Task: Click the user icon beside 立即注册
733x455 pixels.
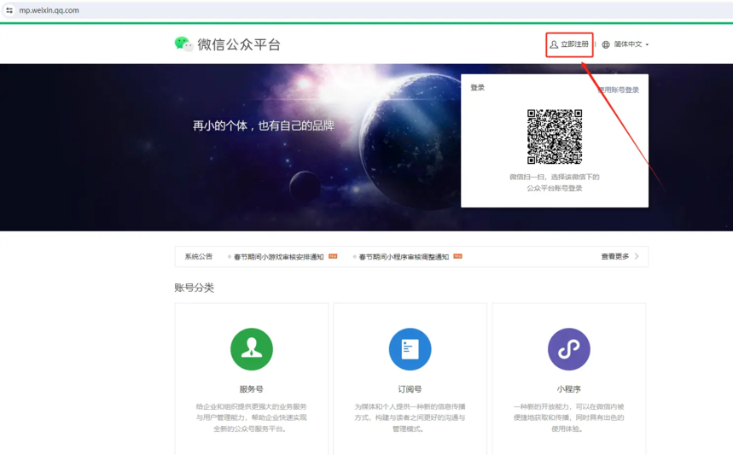Action: [x=554, y=44]
